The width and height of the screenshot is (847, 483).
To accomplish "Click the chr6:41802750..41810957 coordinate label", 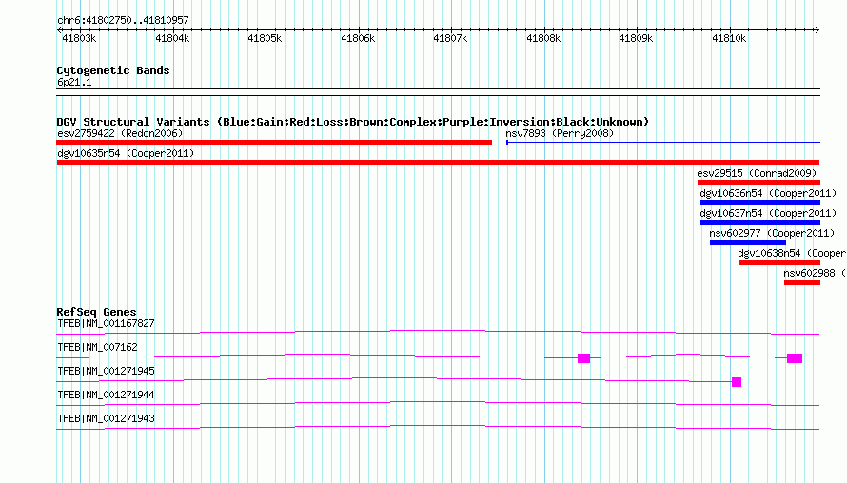I will click(123, 21).
